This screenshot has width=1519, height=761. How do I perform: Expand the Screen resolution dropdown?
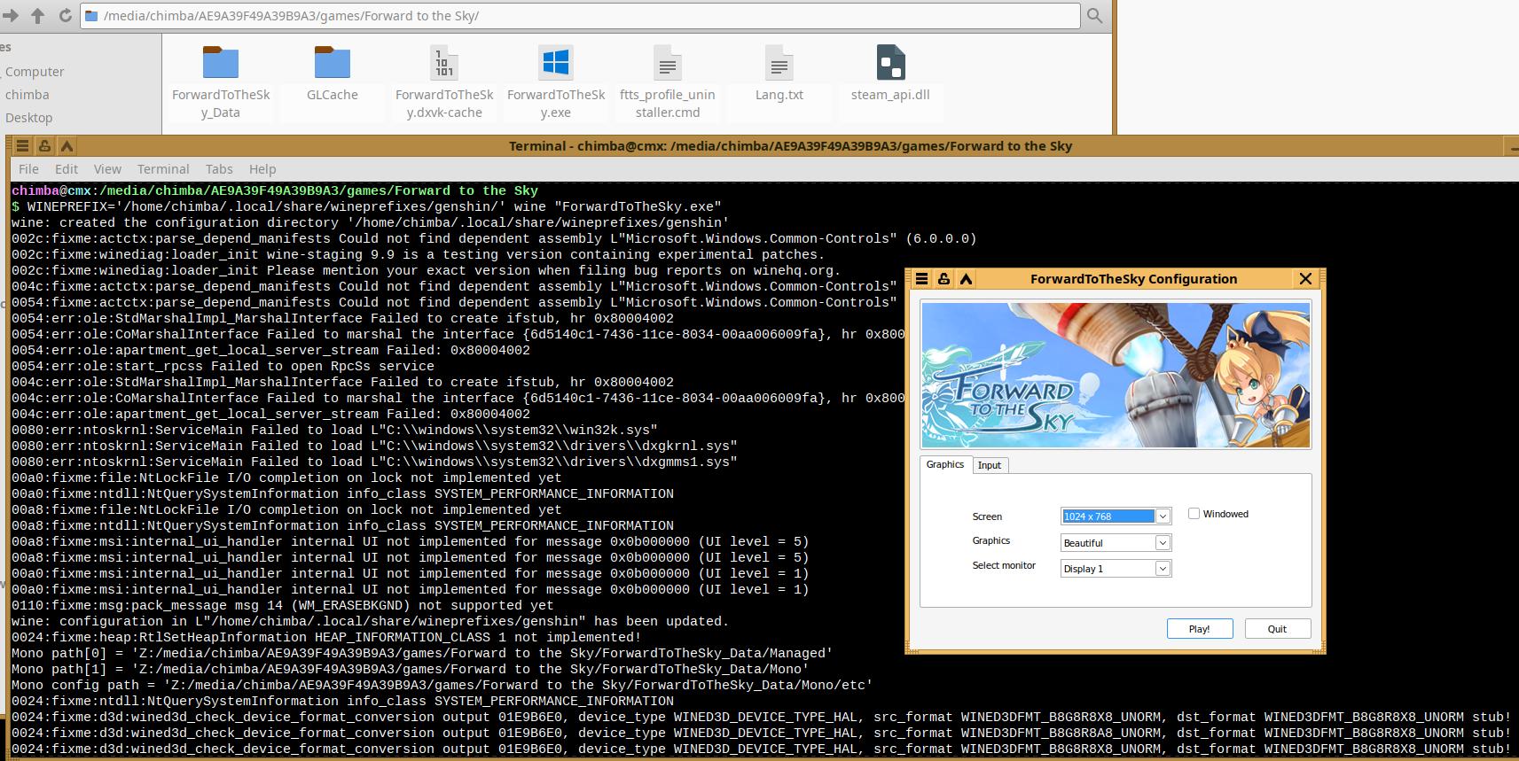(x=1163, y=516)
